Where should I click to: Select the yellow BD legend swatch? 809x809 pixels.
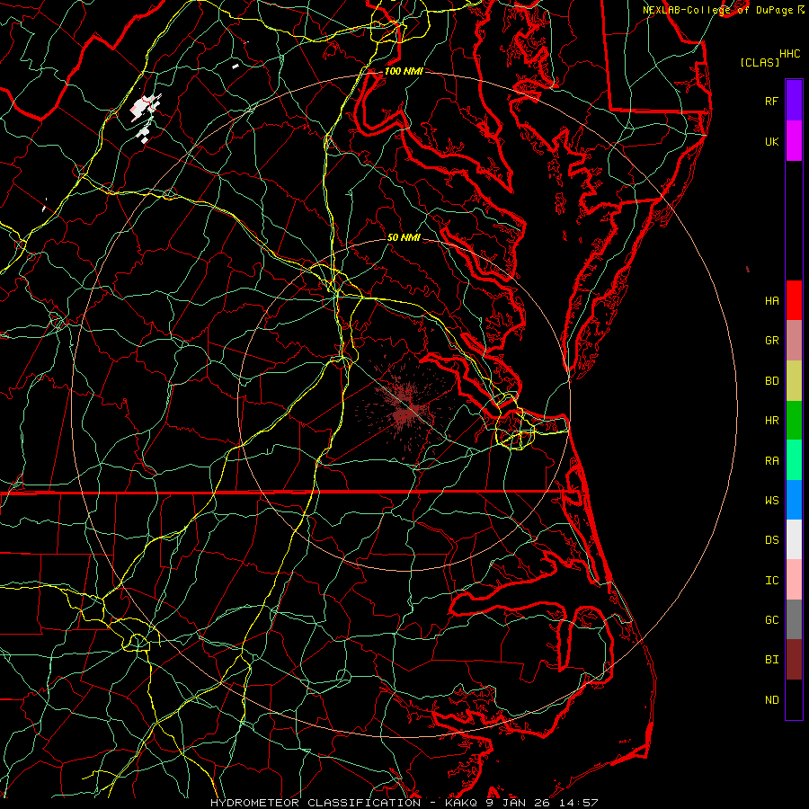click(794, 381)
